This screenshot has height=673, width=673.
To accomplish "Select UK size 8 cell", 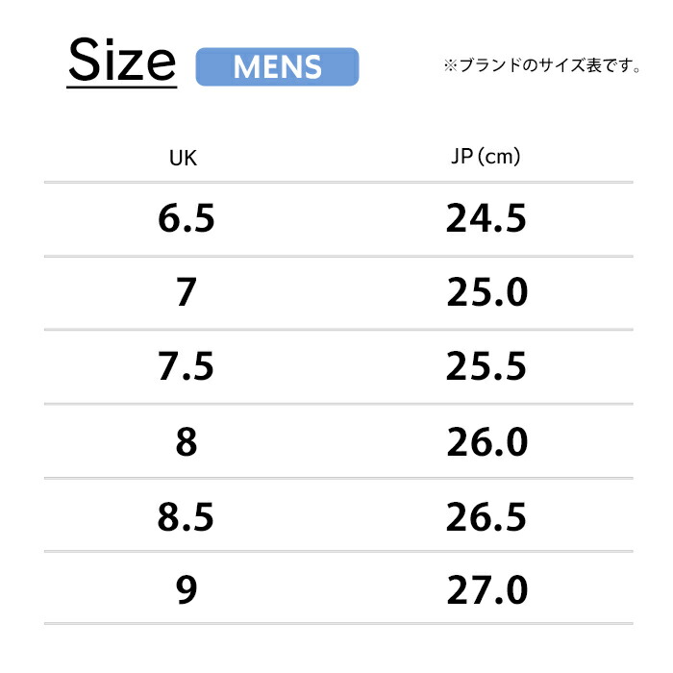I will click(187, 441).
